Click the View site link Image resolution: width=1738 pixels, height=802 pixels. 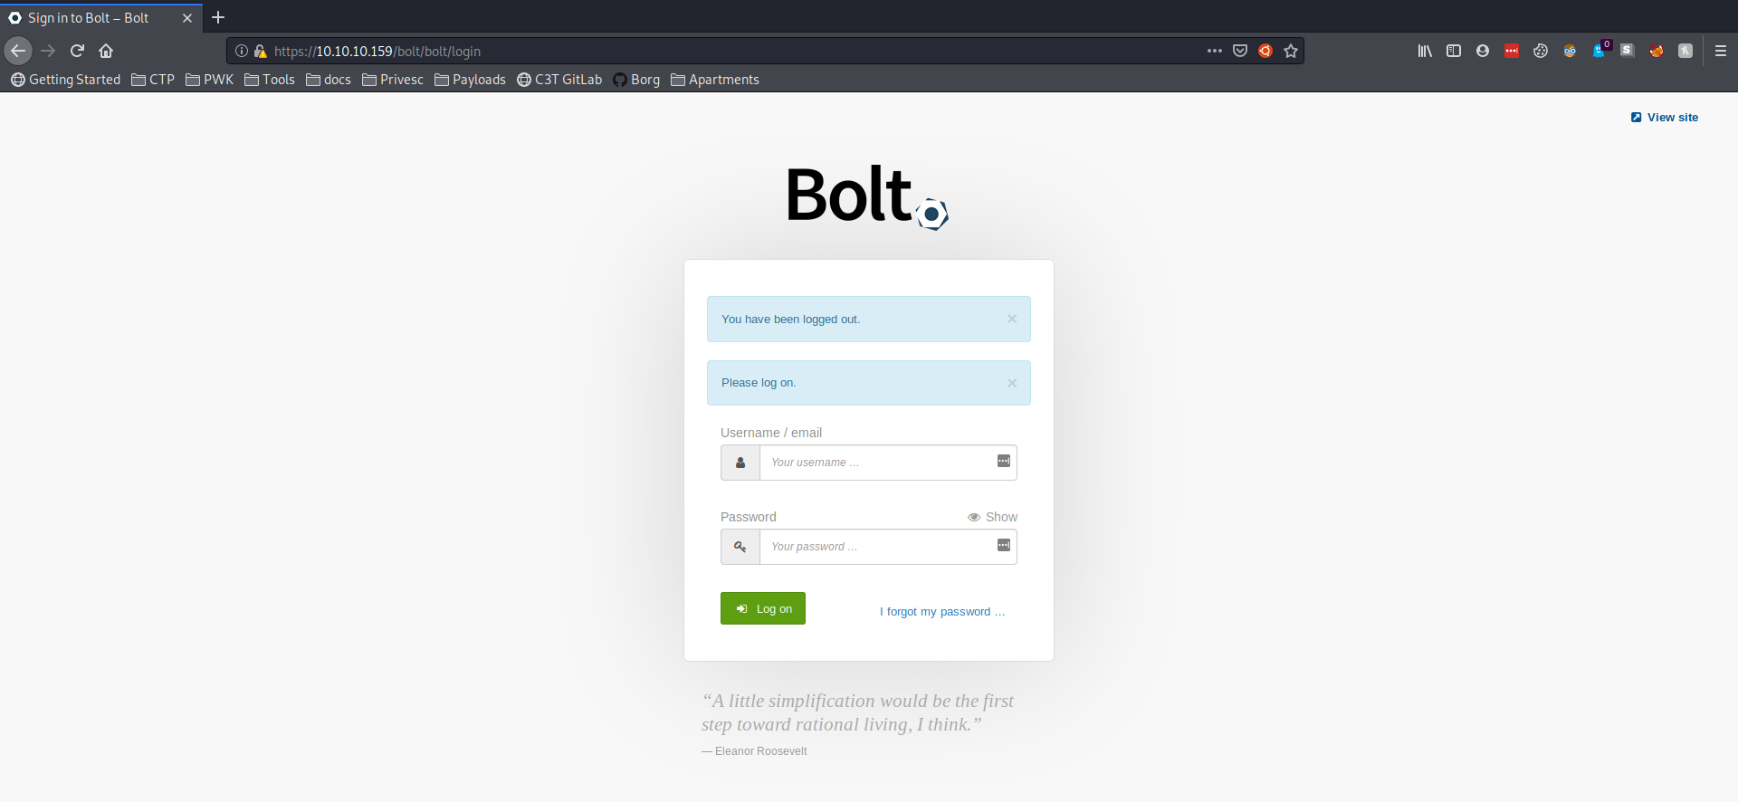pos(1665,118)
